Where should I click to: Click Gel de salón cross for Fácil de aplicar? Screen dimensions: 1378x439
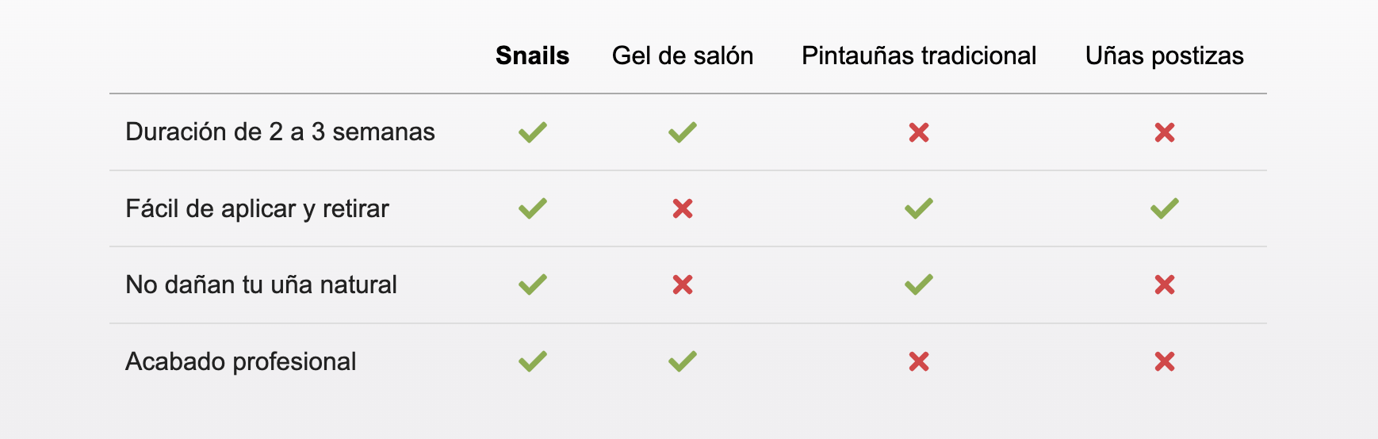coord(683,208)
